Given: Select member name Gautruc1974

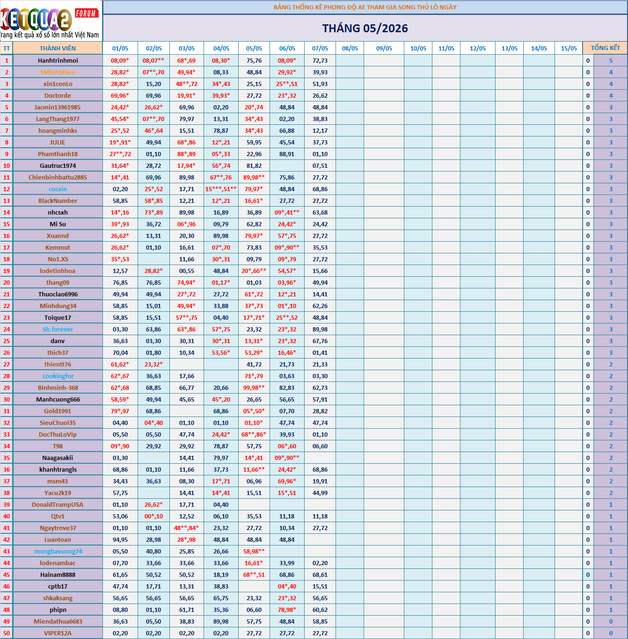Looking at the screenshot, I should point(58,165).
